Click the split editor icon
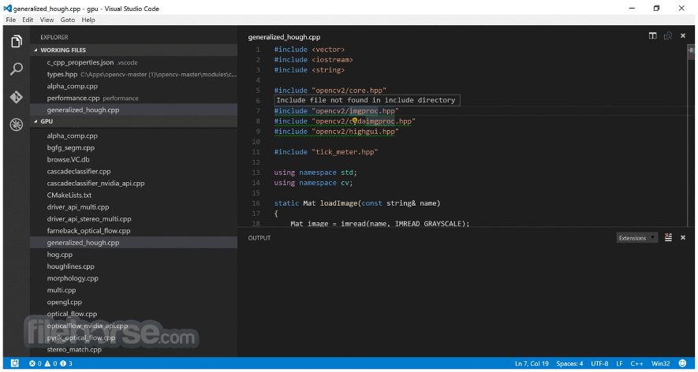698x372 pixels. (x=652, y=36)
